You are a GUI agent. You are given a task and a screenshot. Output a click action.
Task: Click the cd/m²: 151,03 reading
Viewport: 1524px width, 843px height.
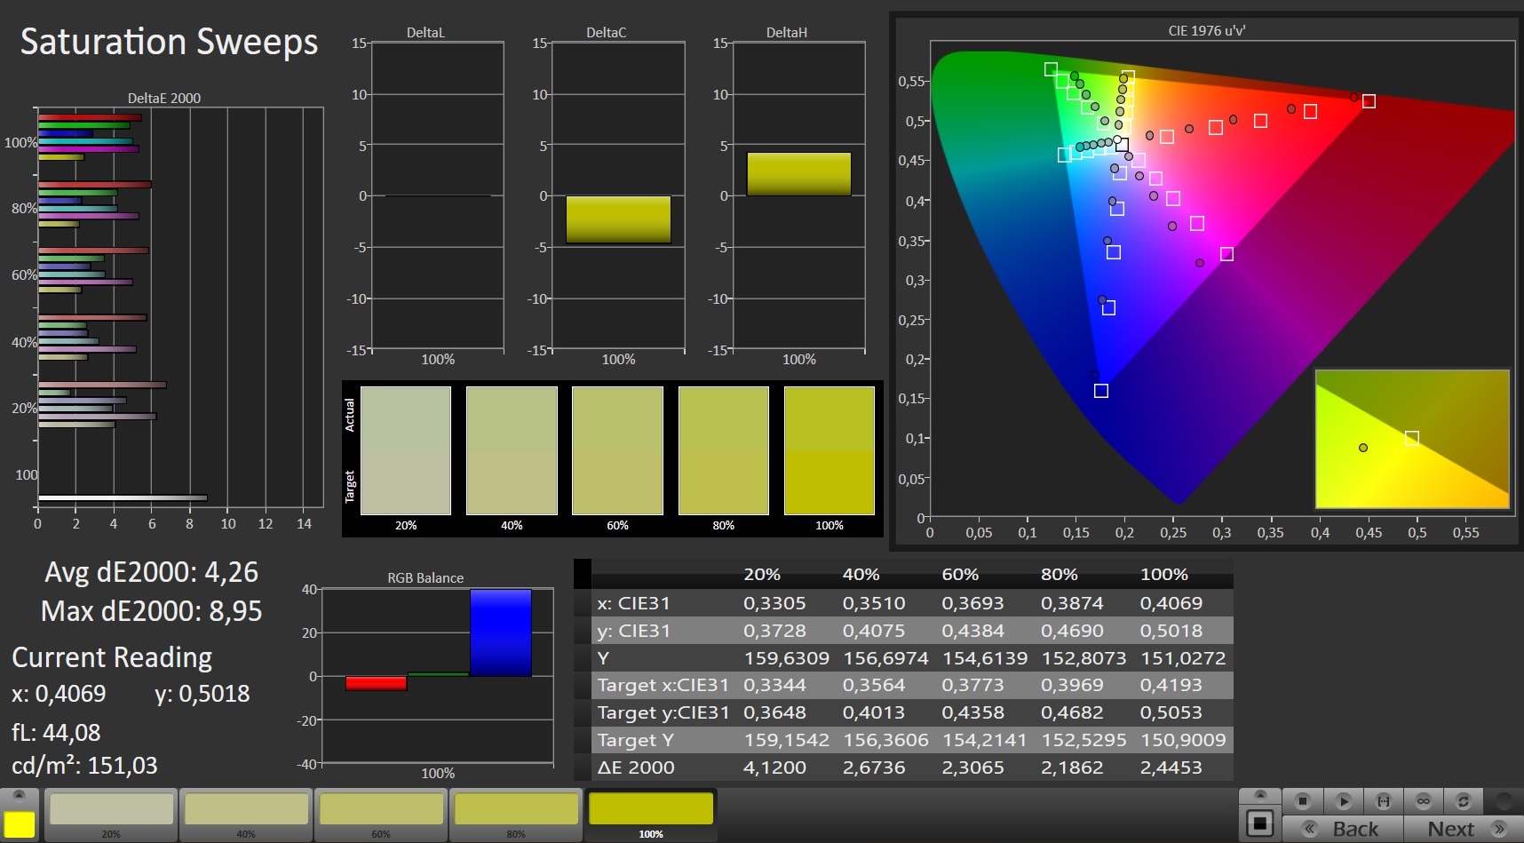click(84, 765)
